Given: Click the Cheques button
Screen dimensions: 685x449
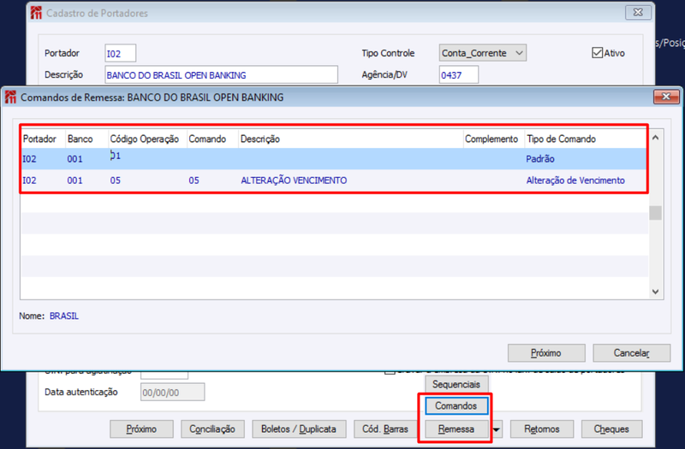Looking at the screenshot, I should 611,429.
